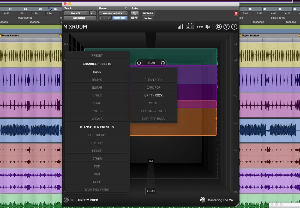Screen dimensions: 300x208
Task: Choose the METAL bass preset
Action: (153, 103)
